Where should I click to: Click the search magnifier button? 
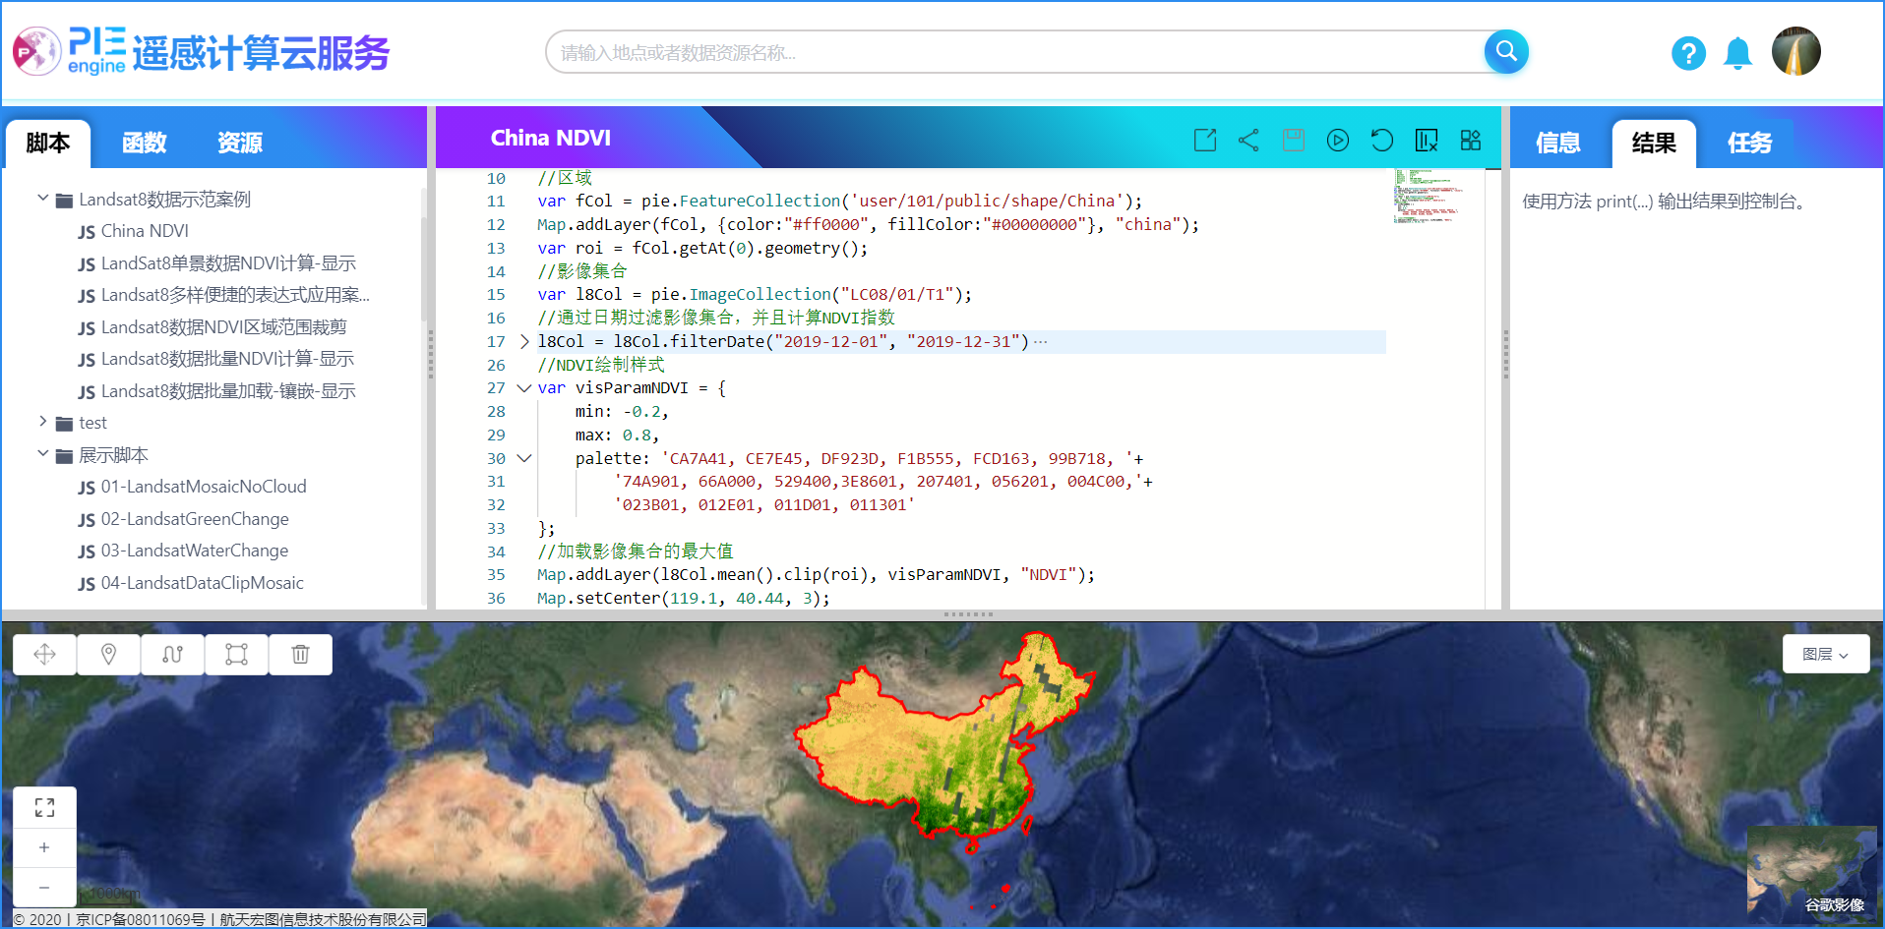click(x=1505, y=52)
